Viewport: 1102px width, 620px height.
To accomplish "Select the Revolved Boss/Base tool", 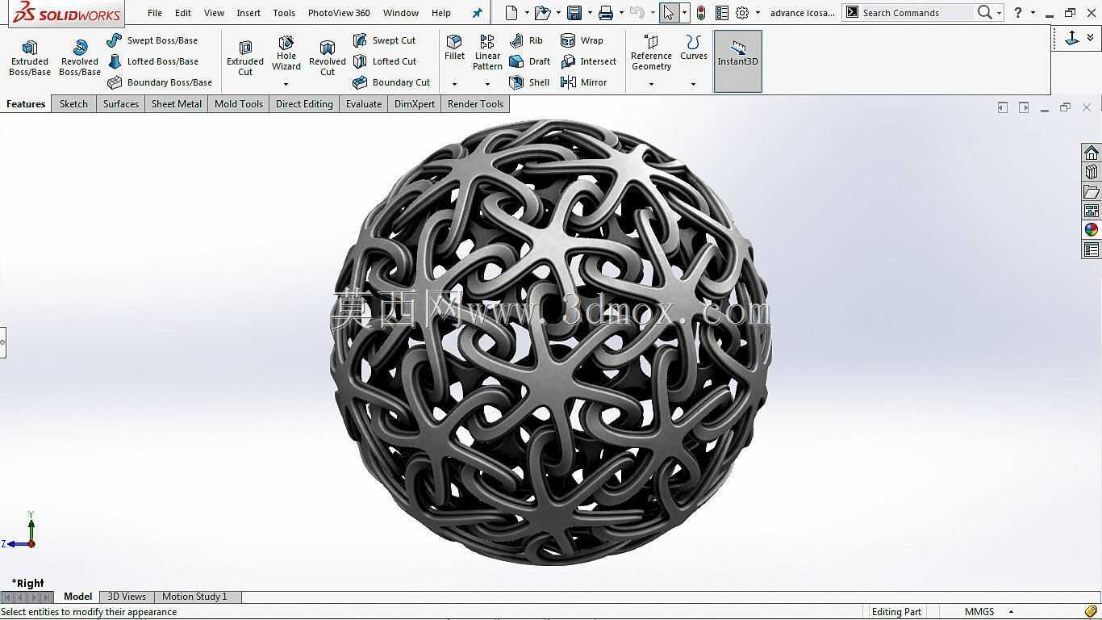I will 80,58.
